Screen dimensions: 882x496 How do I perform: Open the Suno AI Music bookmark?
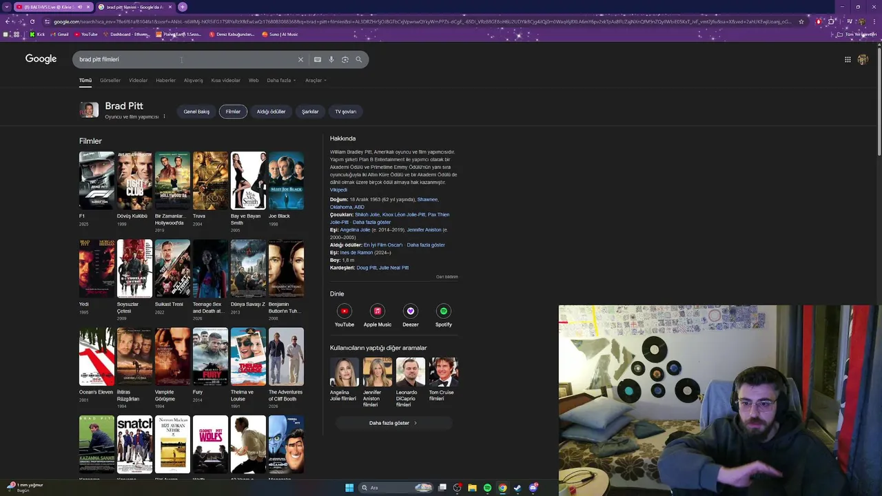click(x=280, y=34)
